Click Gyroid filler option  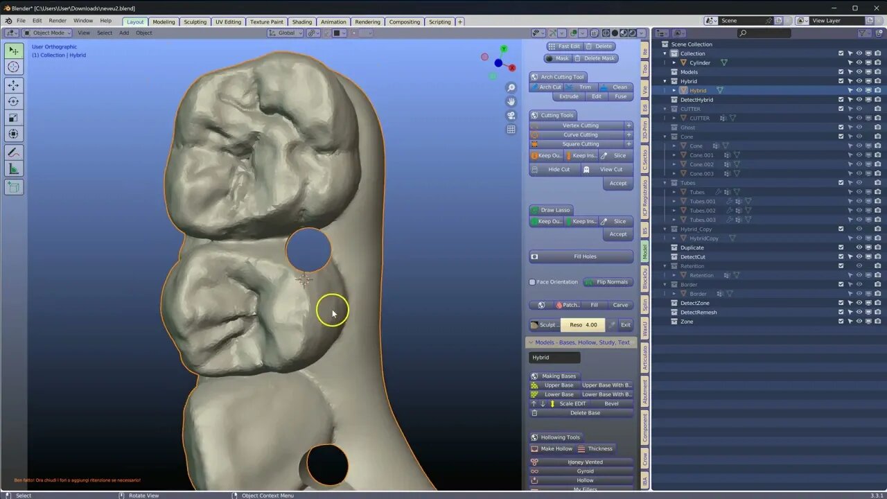pyautogui.click(x=581, y=471)
